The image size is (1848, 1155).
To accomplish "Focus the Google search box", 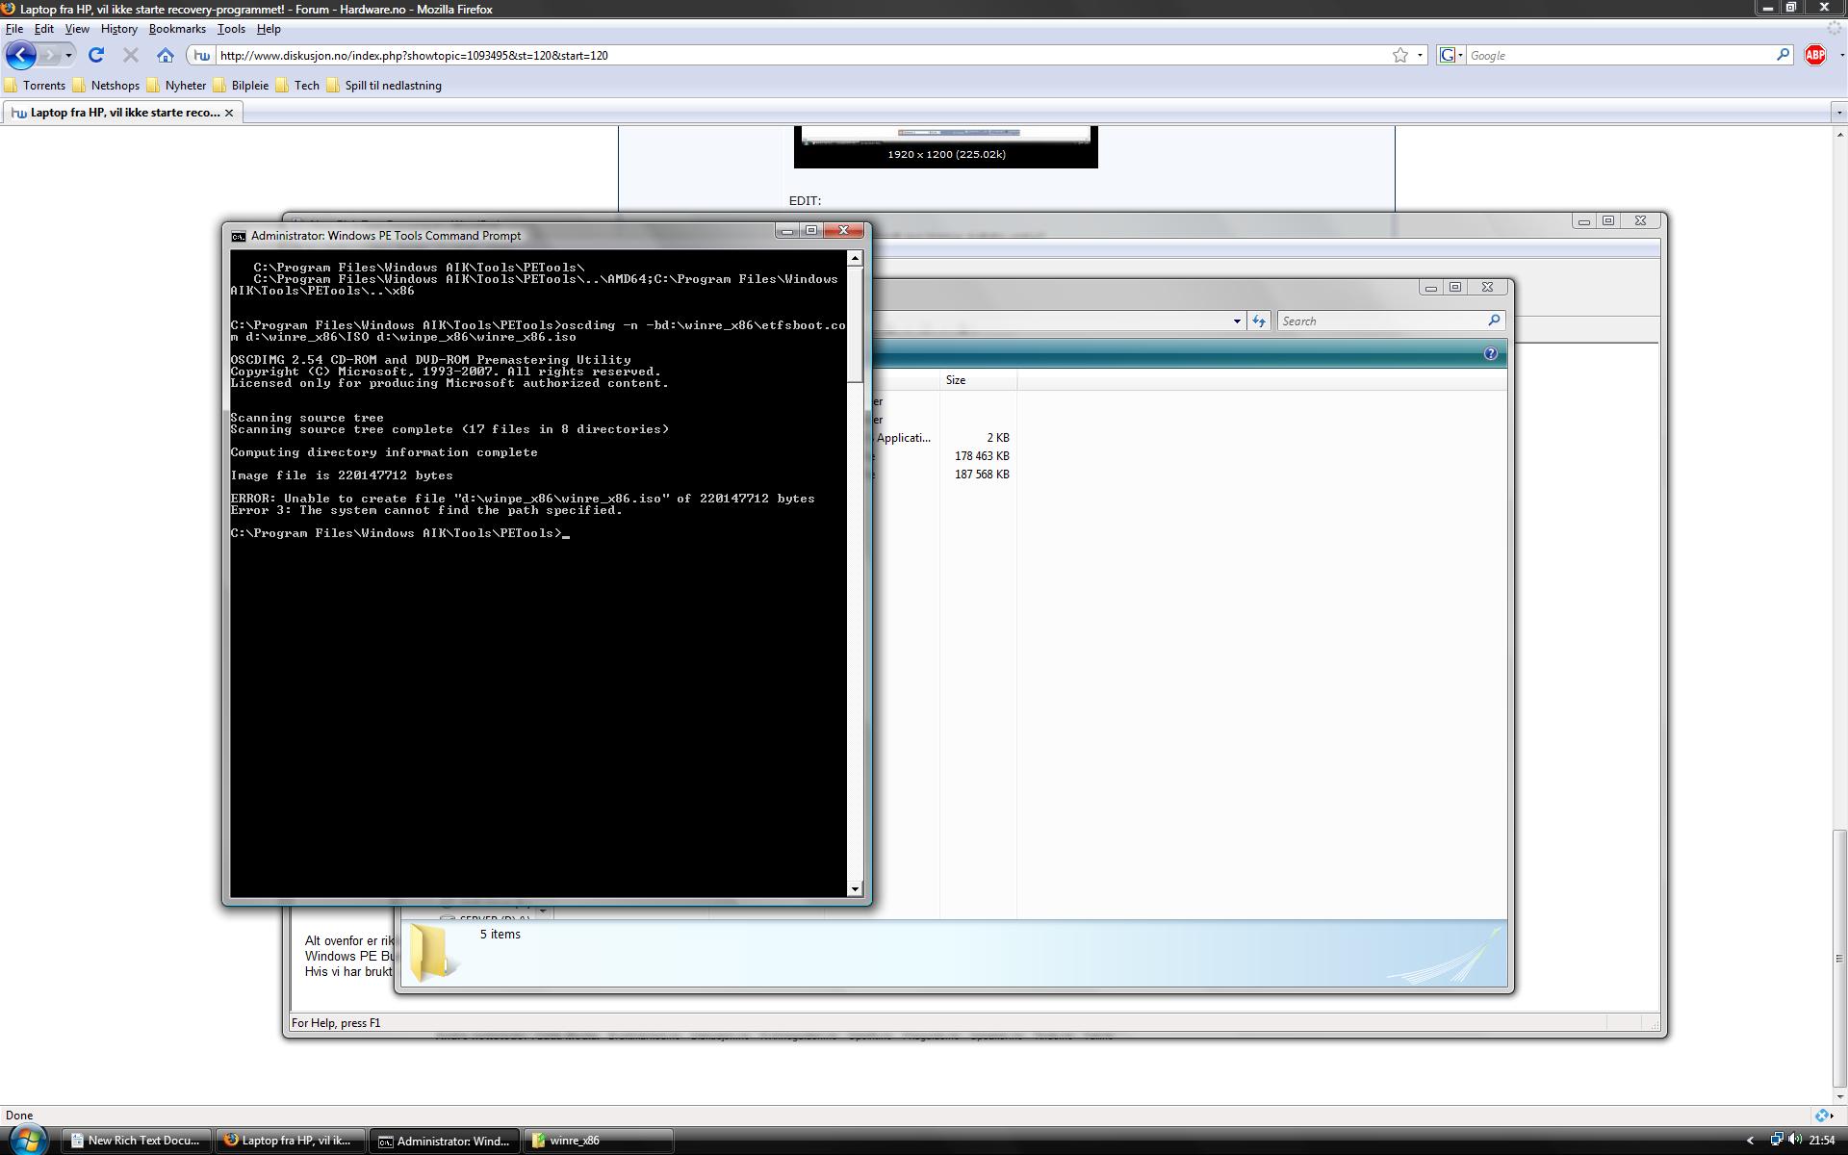I will [x=1619, y=55].
